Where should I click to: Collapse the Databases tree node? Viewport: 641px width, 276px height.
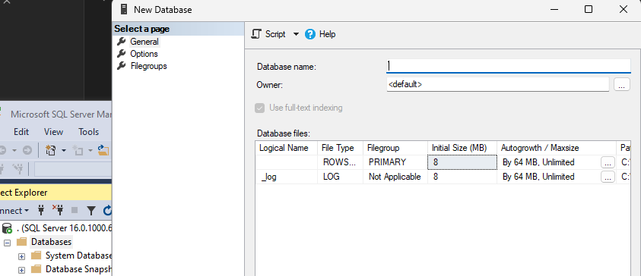coord(7,243)
